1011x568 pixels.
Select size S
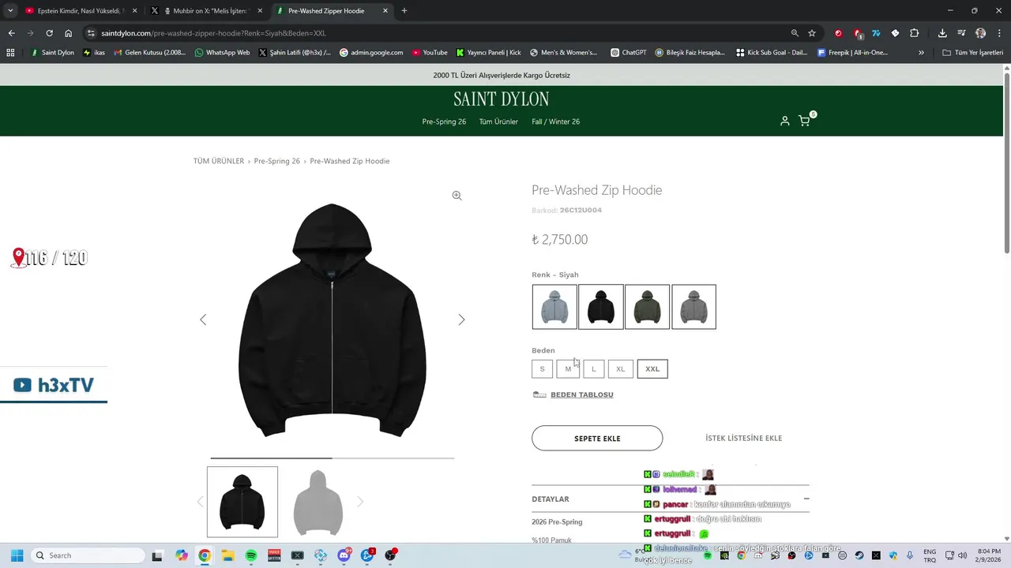click(542, 368)
